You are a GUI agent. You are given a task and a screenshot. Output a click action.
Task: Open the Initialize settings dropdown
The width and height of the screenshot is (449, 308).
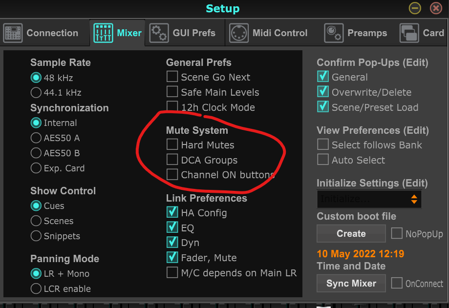point(369,199)
